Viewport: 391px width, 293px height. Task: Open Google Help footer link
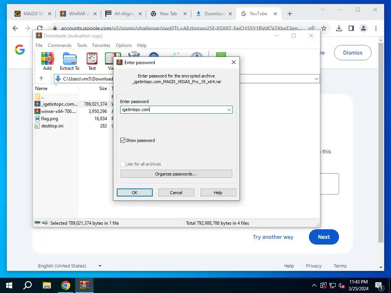pos(289,266)
